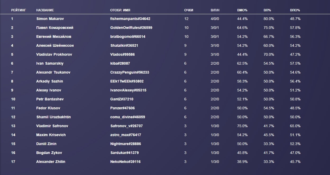The height and width of the screenshot is (175, 330).
Task: Click the В/П/Н column header
Action: pyautogui.click(x=215, y=10)
